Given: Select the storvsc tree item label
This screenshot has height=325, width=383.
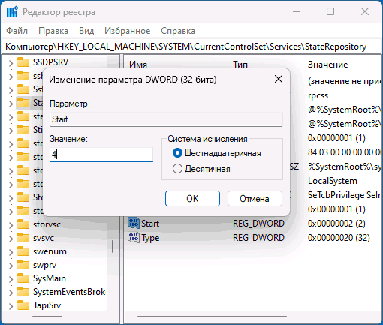Looking at the screenshot, I should coord(47,224).
